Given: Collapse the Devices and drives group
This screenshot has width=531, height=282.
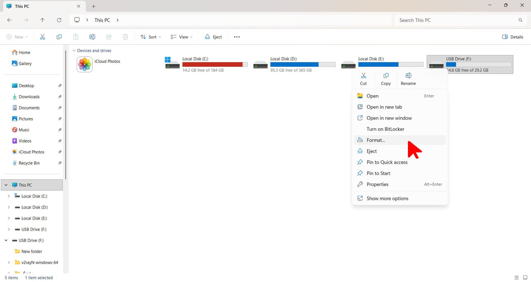Looking at the screenshot, I should [74, 51].
